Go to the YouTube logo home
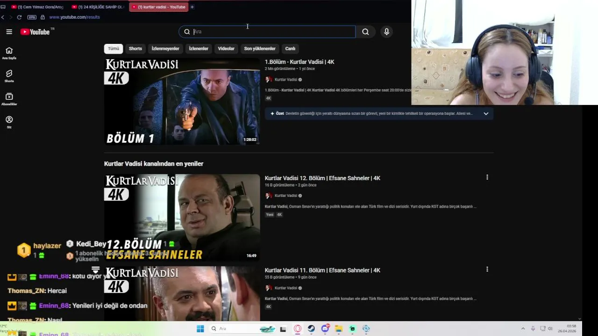The width and height of the screenshot is (598, 336). click(x=35, y=32)
